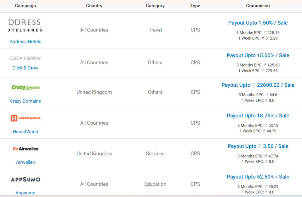Select Payout Upto 1.50% / Sale
Viewport: 302px width, 197px height.
[258, 23]
